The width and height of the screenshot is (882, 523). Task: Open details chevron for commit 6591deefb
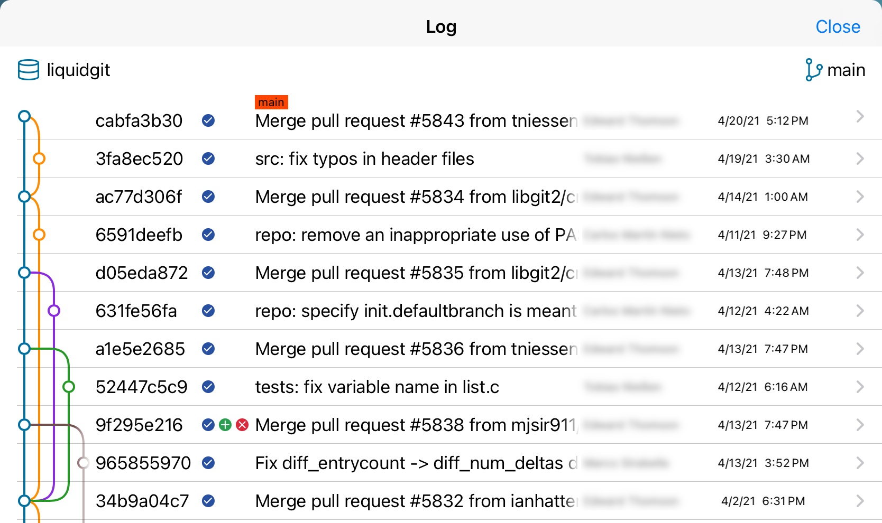click(x=860, y=235)
